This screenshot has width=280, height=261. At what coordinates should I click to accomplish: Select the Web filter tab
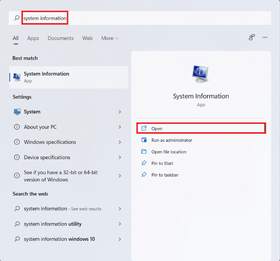click(87, 38)
